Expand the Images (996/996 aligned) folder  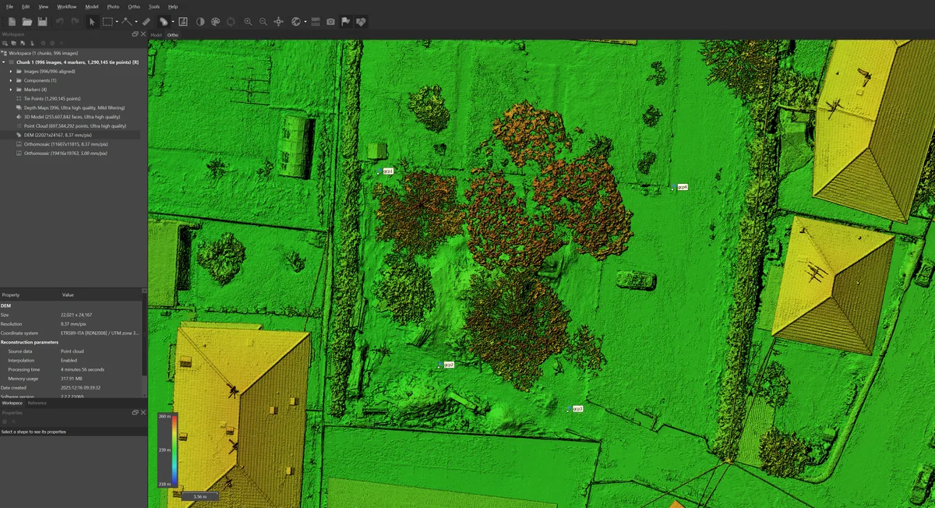(x=11, y=71)
